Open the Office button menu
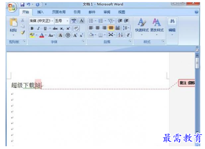The image size is (205, 149). point(12,7)
